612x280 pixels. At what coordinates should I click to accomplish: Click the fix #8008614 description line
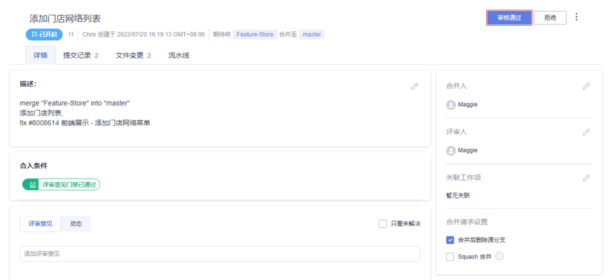[85, 123]
